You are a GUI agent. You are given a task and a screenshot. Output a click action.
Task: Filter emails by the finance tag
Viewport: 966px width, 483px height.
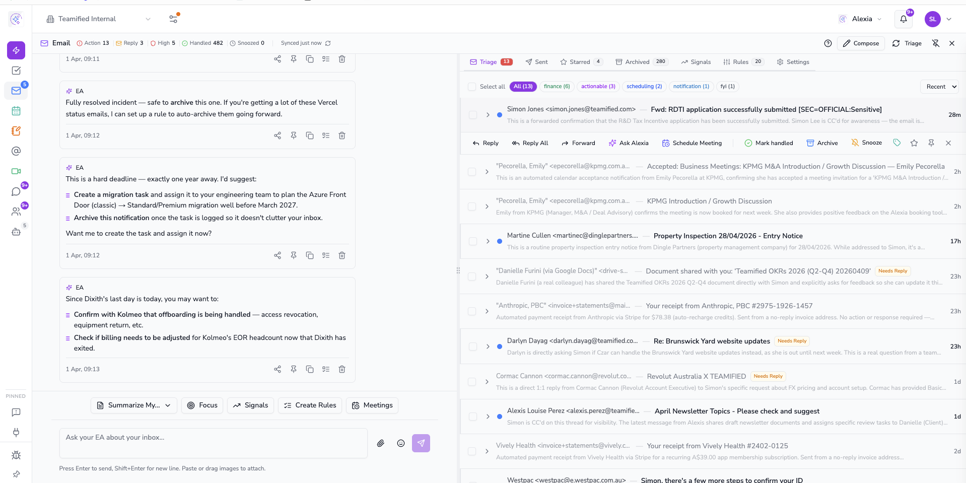click(557, 87)
